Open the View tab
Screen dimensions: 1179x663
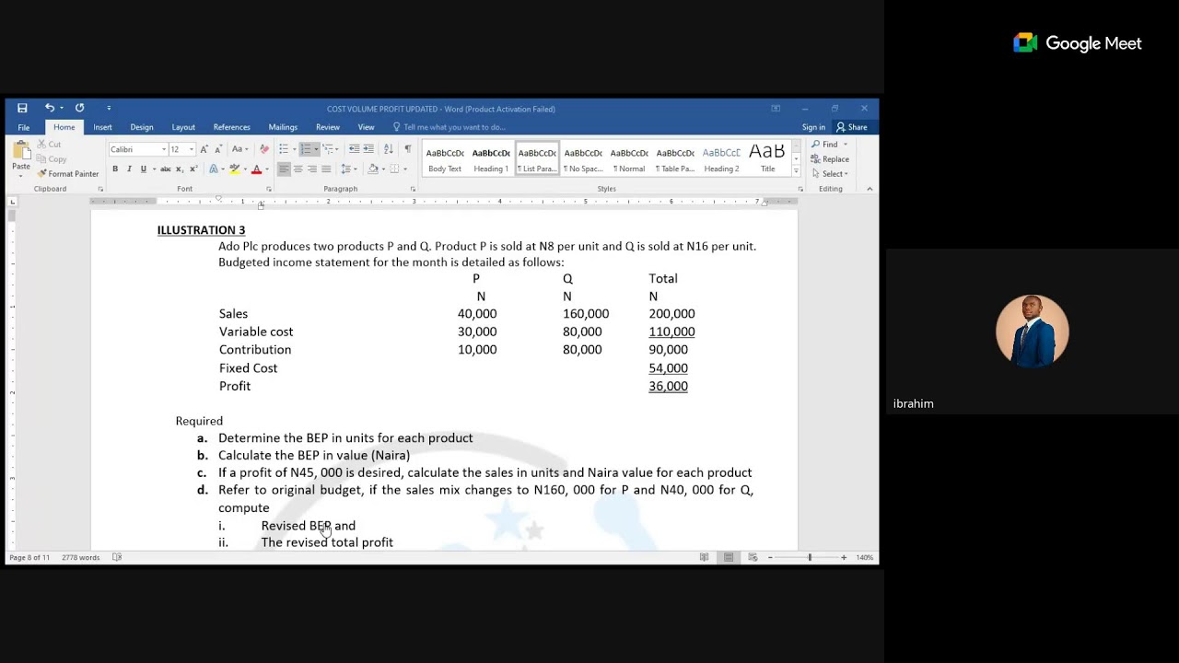click(x=366, y=127)
